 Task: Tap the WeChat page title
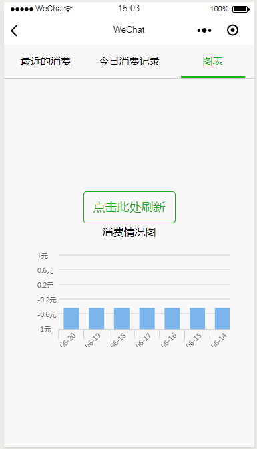point(129,29)
